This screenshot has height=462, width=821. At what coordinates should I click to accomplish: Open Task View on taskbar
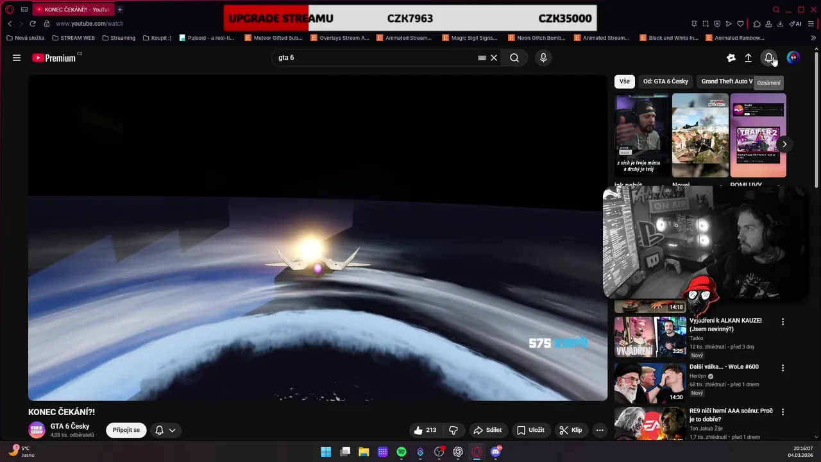[x=345, y=452]
